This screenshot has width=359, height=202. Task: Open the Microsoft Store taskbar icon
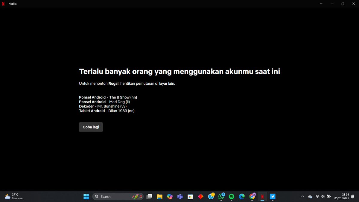pyautogui.click(x=190, y=197)
